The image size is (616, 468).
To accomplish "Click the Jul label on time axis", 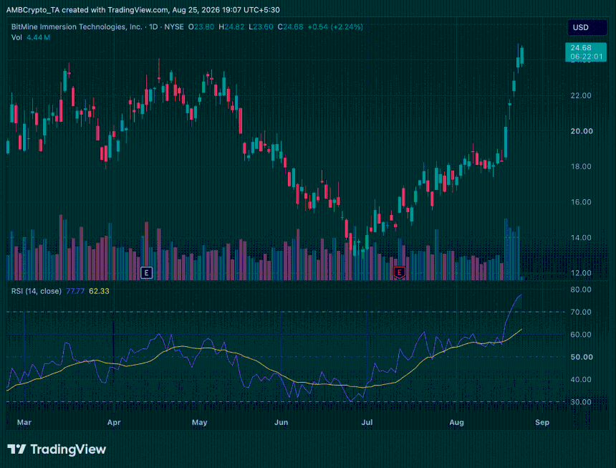I will 367,422.
